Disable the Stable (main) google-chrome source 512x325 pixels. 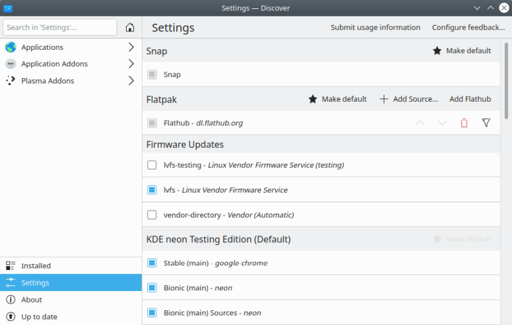coord(152,263)
